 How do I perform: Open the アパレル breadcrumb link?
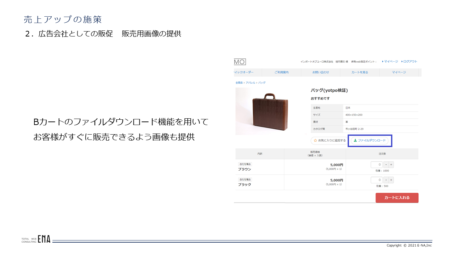point(250,83)
